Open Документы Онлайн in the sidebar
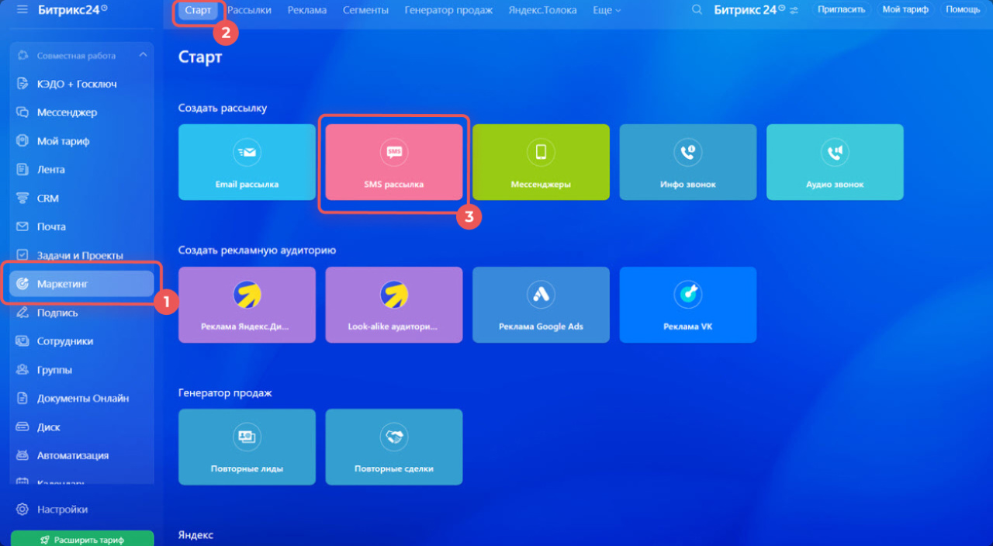Screen dimensions: 993x546 81,398
